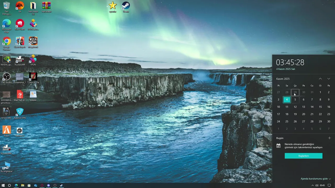Select November 10 in the calendar
Screen dimensions: 335x188
coord(278,107)
